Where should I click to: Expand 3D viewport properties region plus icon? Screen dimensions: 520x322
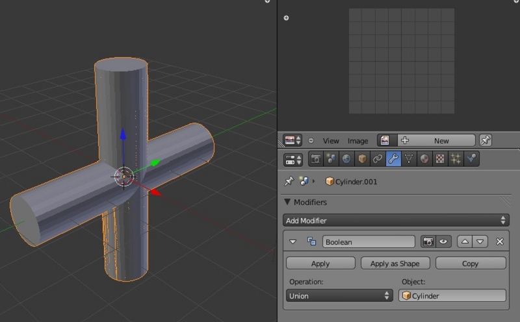(267, 1)
